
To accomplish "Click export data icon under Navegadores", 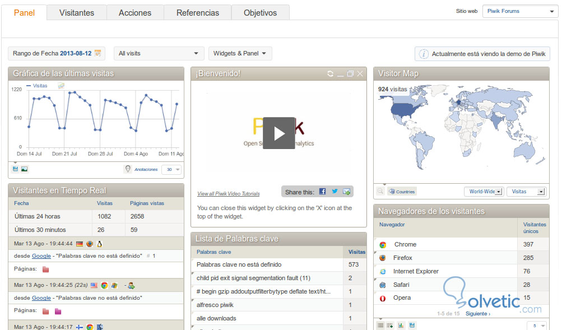I will (x=412, y=326).
